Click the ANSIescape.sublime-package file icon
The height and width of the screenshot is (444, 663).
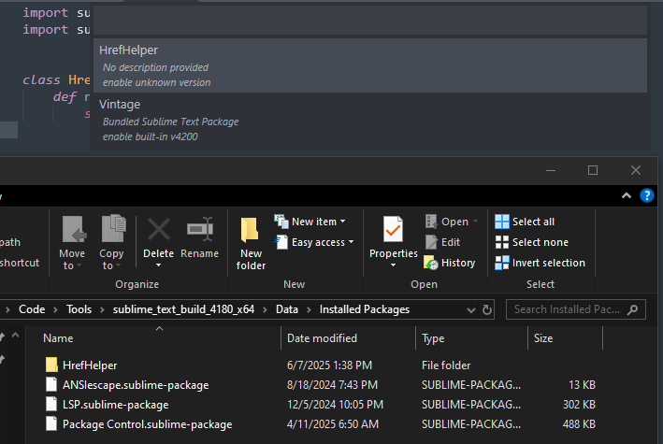(51, 385)
